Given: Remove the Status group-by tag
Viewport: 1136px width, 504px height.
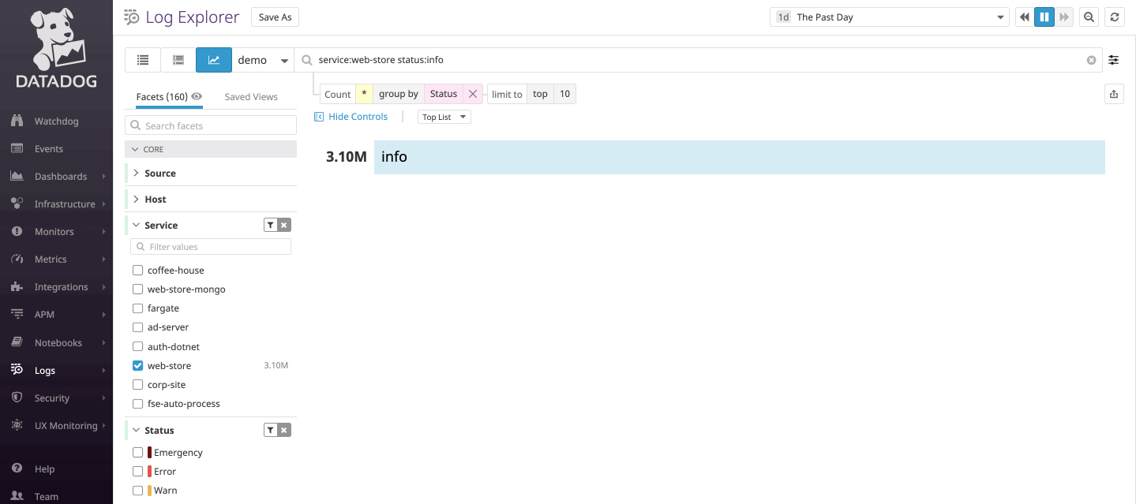Looking at the screenshot, I should tap(473, 94).
